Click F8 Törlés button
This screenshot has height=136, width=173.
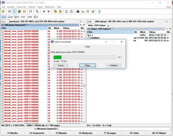coord(134,133)
